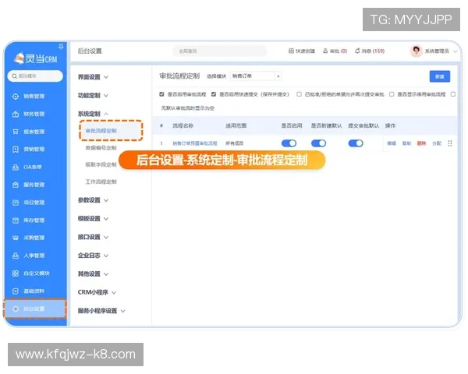Toggle 是否启用快速提交 checkbox
The image size is (468, 374).
click(x=214, y=94)
